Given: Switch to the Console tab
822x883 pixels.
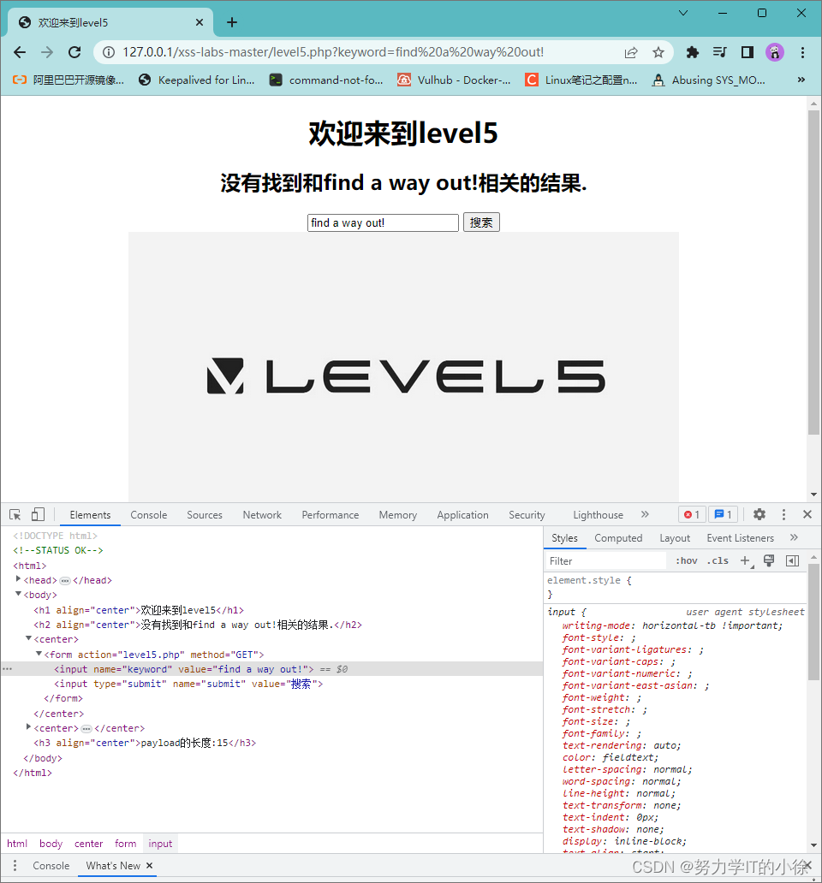Looking at the screenshot, I should (149, 515).
